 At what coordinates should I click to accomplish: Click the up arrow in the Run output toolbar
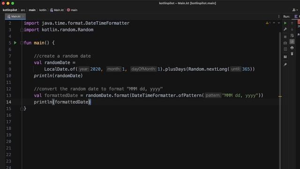292,23
